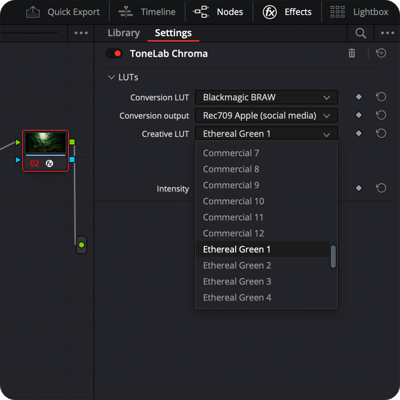Select the node 02 thumbnail
Viewport: 400px width, 400px height.
45,143
